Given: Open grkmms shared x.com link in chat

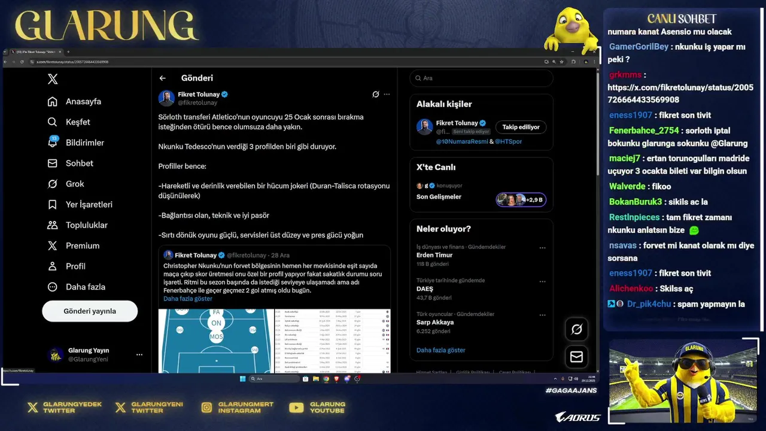Looking at the screenshot, I should [680, 94].
